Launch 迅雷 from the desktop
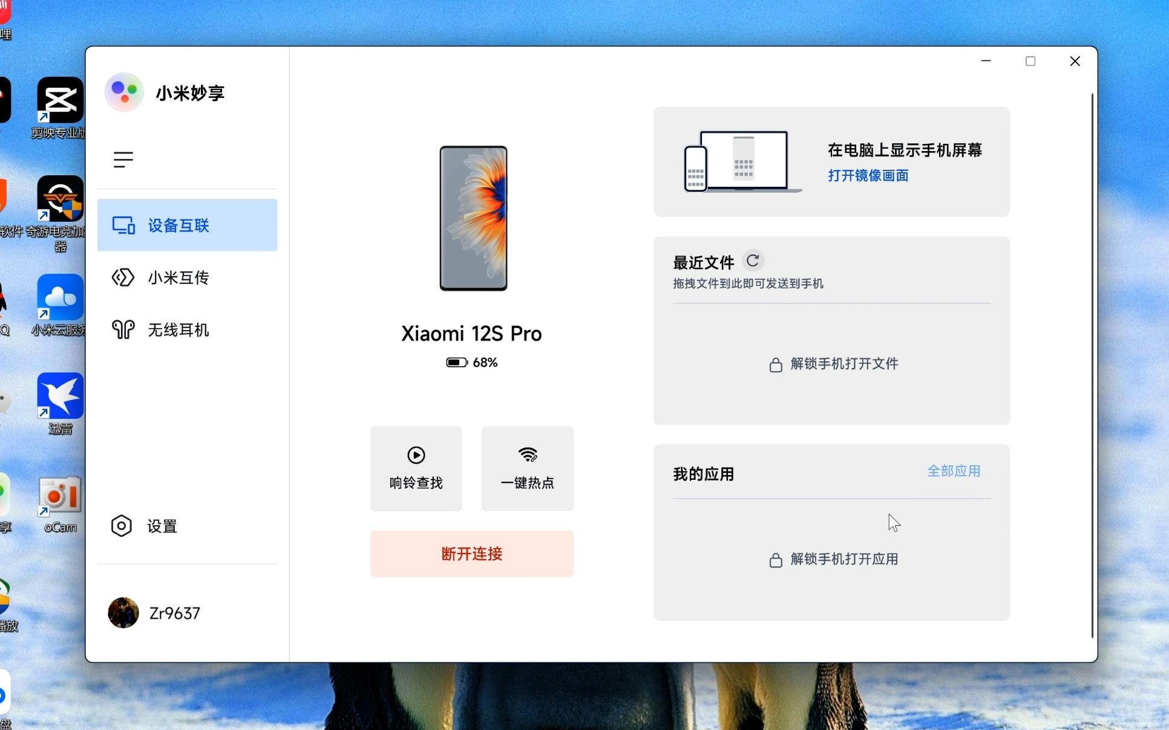Image resolution: width=1169 pixels, height=730 pixels. pyautogui.click(x=60, y=402)
